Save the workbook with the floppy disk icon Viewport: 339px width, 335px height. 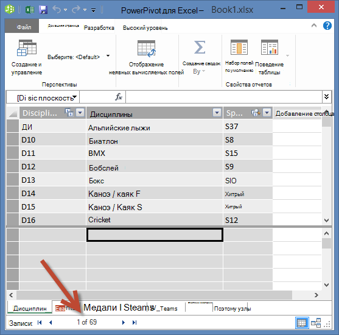[x=43, y=10]
